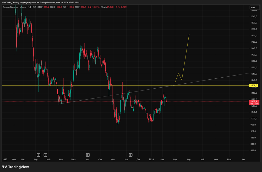The image size is (262, 172).
Task: Click the Окт month label on time axis
Action: point(113,159)
